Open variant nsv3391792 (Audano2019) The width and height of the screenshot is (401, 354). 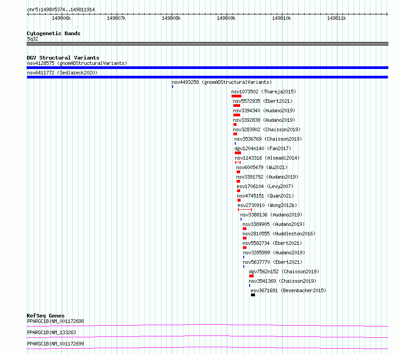point(267,177)
